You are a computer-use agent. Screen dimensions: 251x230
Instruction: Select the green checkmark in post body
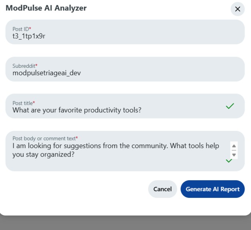(x=229, y=161)
